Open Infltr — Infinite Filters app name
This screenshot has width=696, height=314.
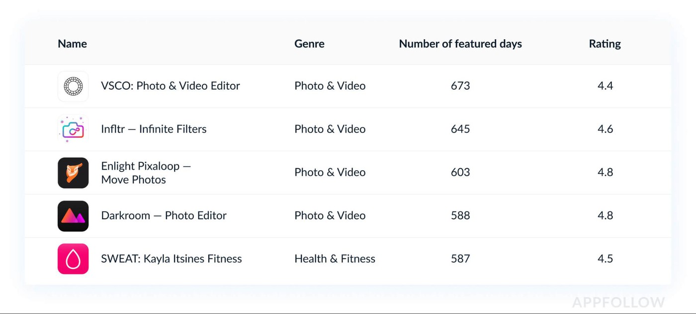154,129
